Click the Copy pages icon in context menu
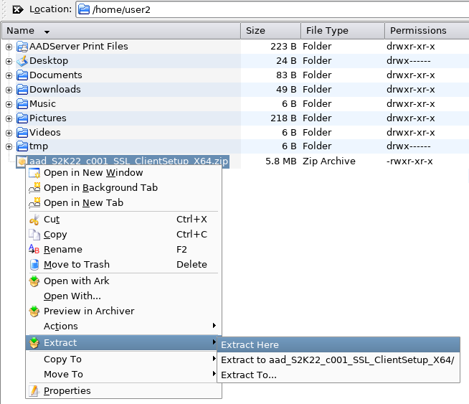 click(34, 235)
